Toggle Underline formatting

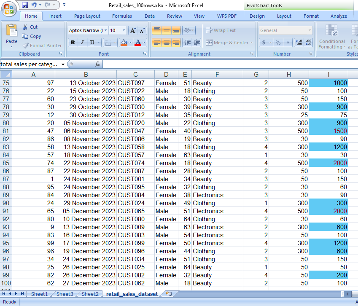point(92,43)
